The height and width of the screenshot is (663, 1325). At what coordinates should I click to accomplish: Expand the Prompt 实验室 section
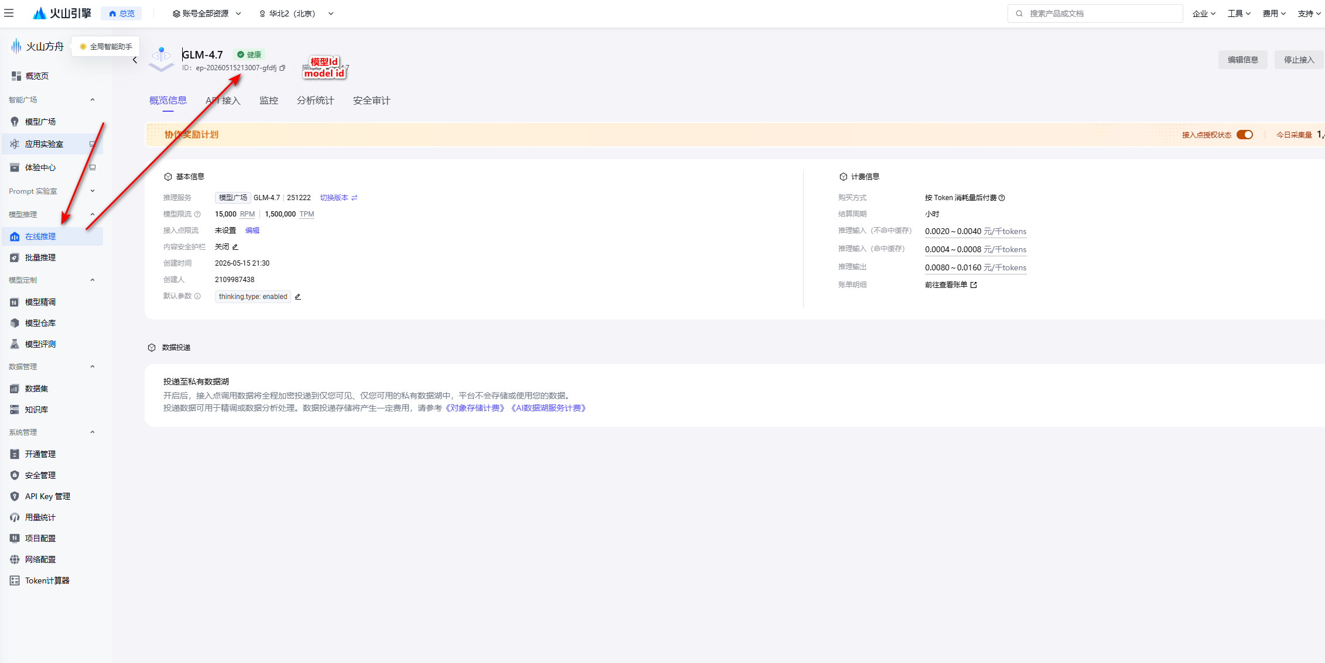point(92,191)
